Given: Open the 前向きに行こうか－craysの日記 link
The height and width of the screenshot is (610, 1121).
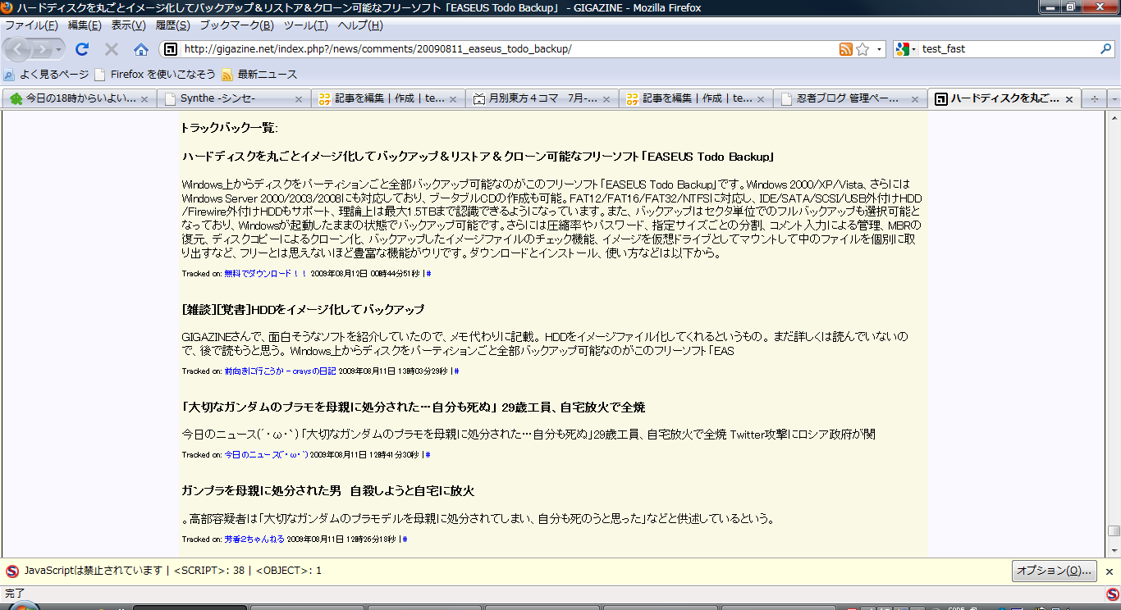Looking at the screenshot, I should tap(280, 371).
